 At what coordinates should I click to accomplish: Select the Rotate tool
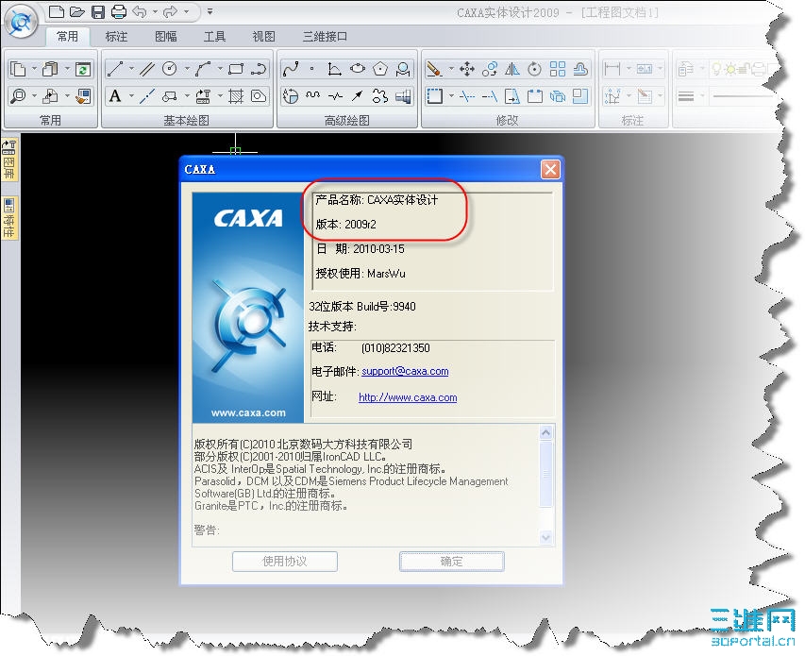(x=534, y=68)
